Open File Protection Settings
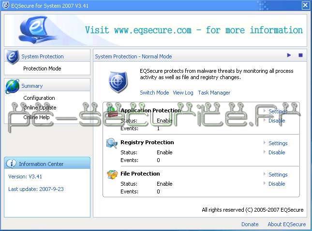 (278, 175)
